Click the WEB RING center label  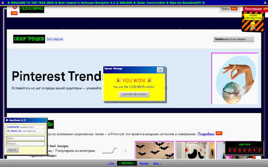127,163
